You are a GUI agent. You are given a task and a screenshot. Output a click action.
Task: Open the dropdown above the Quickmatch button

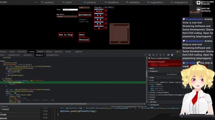click(84, 7)
